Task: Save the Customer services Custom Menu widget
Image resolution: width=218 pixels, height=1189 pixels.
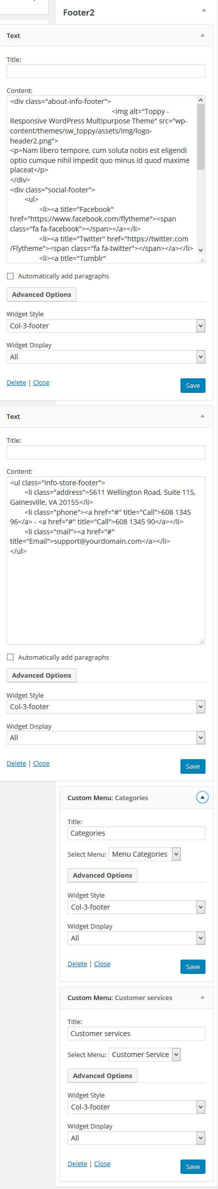Action: pos(193,1167)
